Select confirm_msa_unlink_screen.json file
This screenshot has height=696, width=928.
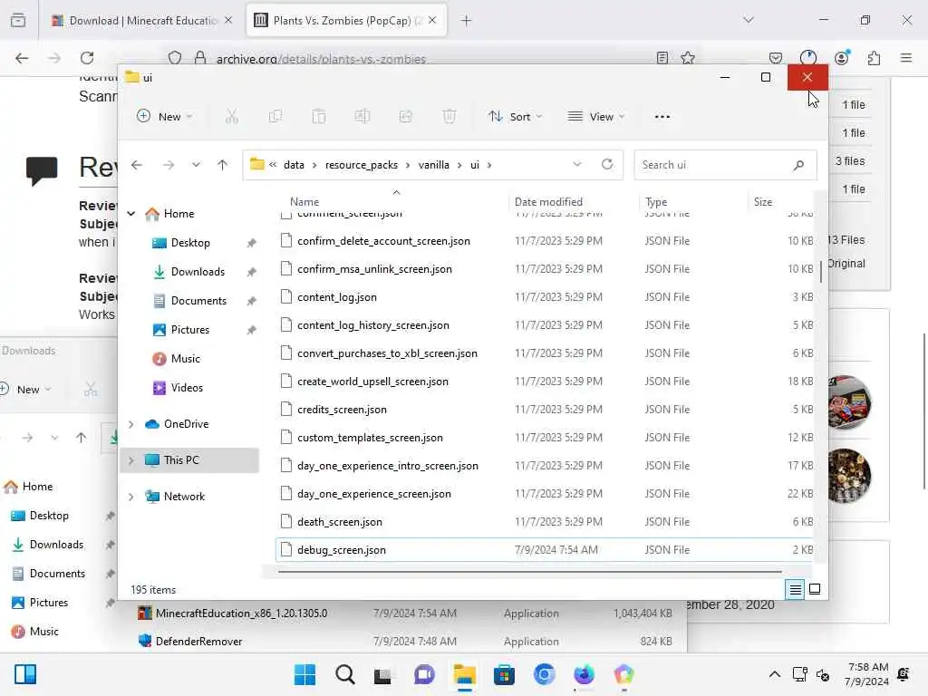[x=545, y=268]
